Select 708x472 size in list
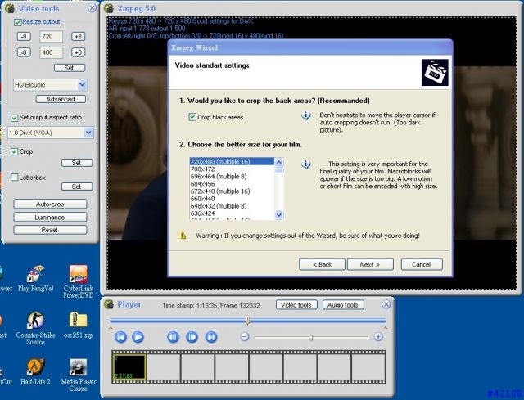524x400 pixels. pyautogui.click(x=232, y=169)
